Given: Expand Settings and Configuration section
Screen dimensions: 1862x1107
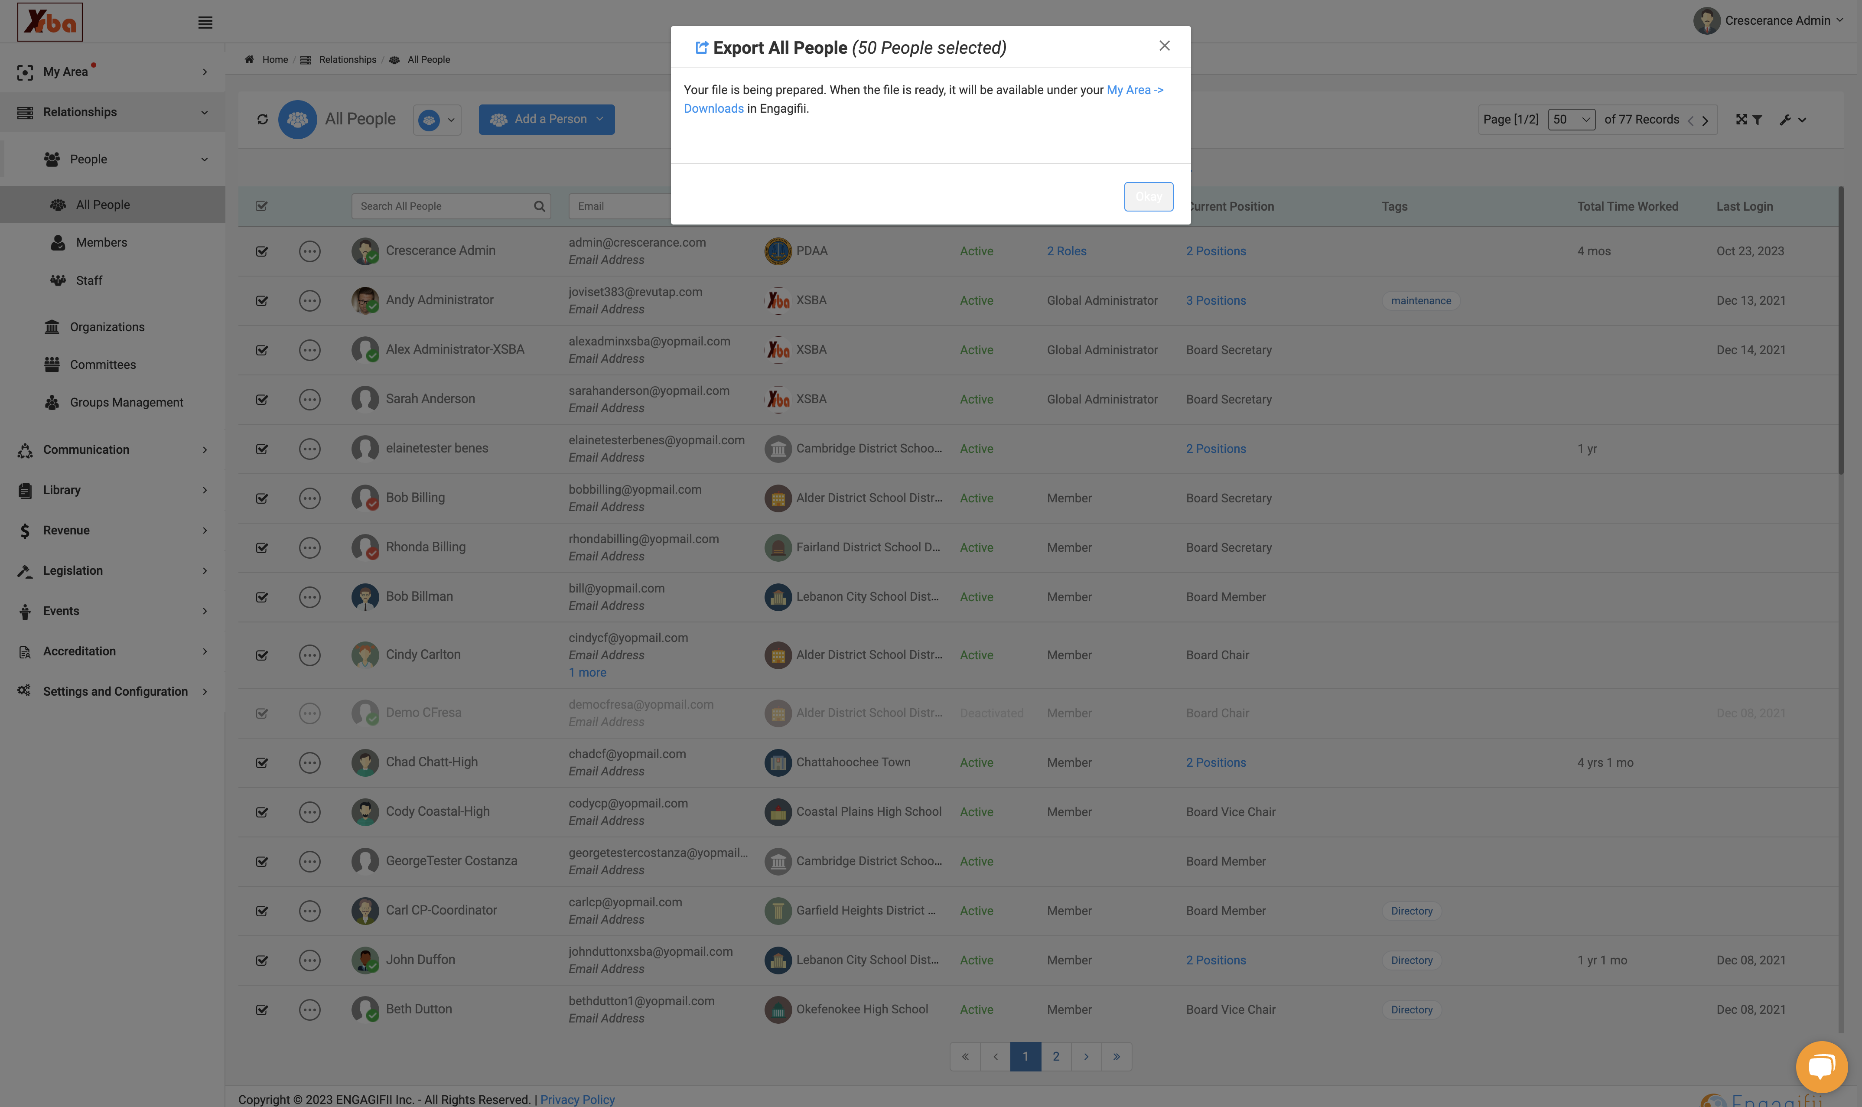Looking at the screenshot, I should [x=113, y=691].
